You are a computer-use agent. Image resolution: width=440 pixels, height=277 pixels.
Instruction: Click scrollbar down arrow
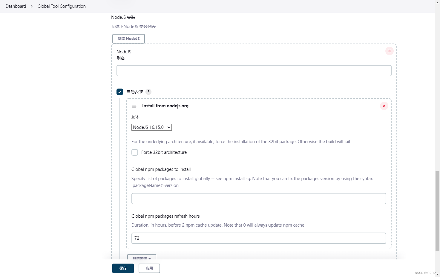(x=437, y=274)
